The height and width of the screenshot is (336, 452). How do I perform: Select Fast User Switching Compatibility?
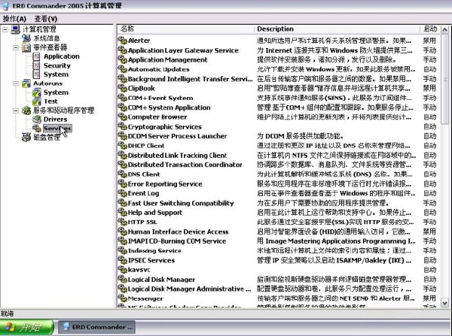181,203
